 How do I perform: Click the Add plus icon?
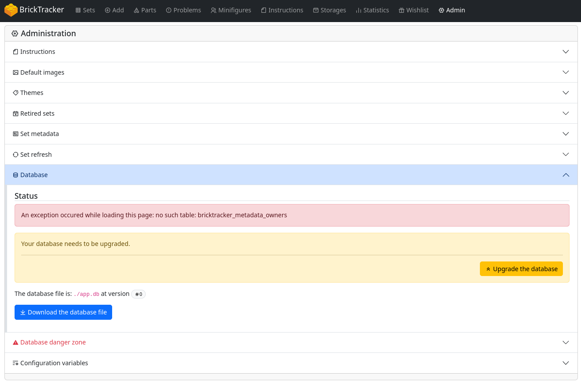coord(108,10)
